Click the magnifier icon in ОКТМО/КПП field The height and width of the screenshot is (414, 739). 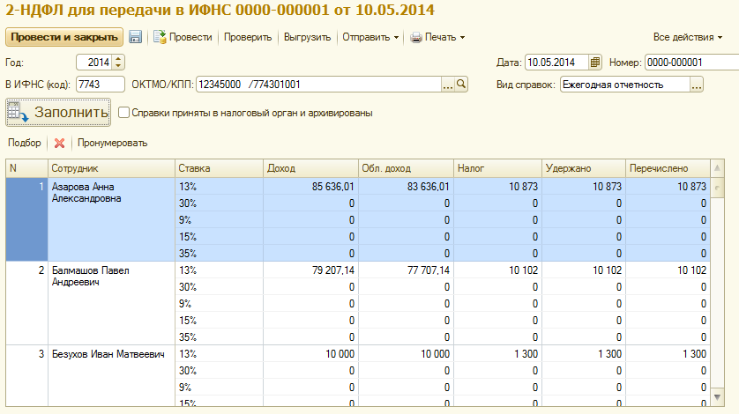click(461, 85)
